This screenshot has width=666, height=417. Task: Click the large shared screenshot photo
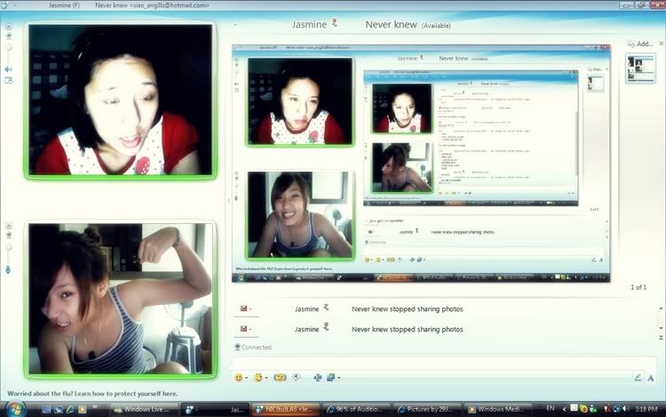click(421, 164)
